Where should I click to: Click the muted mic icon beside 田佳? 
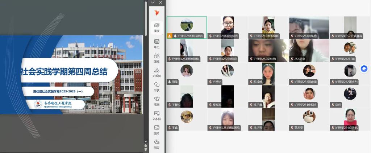tap(169, 82)
